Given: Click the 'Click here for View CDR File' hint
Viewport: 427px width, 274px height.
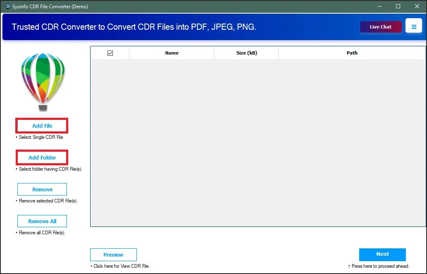Looking at the screenshot, I should [120, 266].
